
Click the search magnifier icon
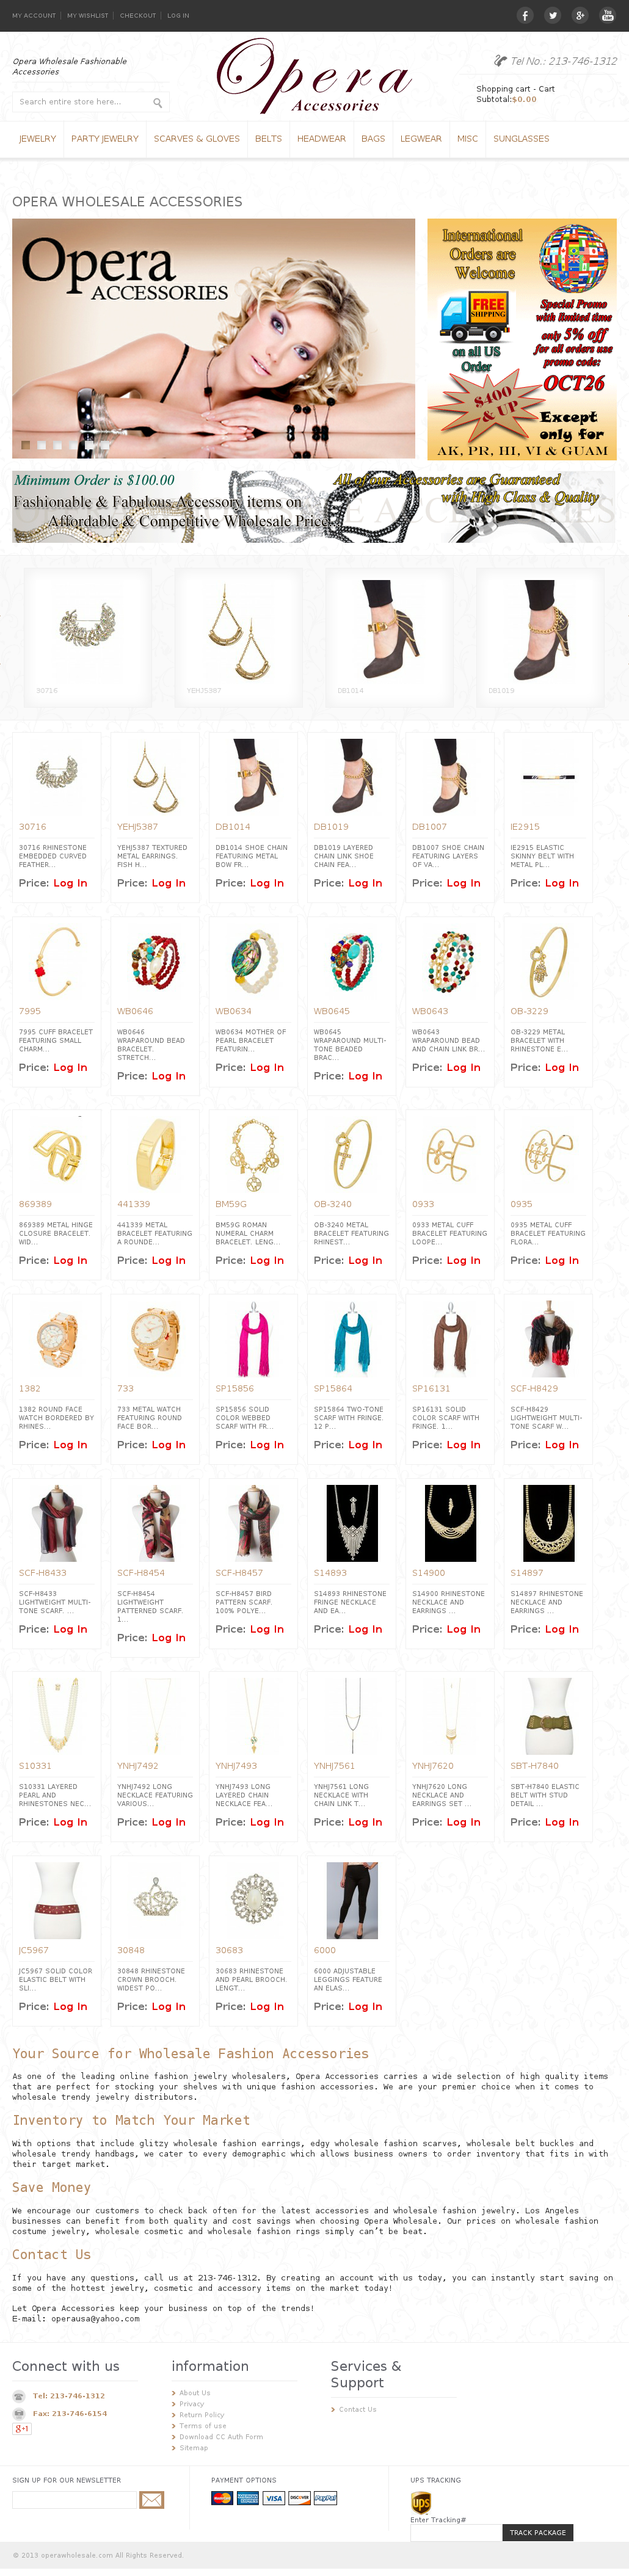[157, 102]
